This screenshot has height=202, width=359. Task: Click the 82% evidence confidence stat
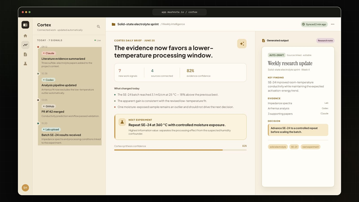point(198,73)
